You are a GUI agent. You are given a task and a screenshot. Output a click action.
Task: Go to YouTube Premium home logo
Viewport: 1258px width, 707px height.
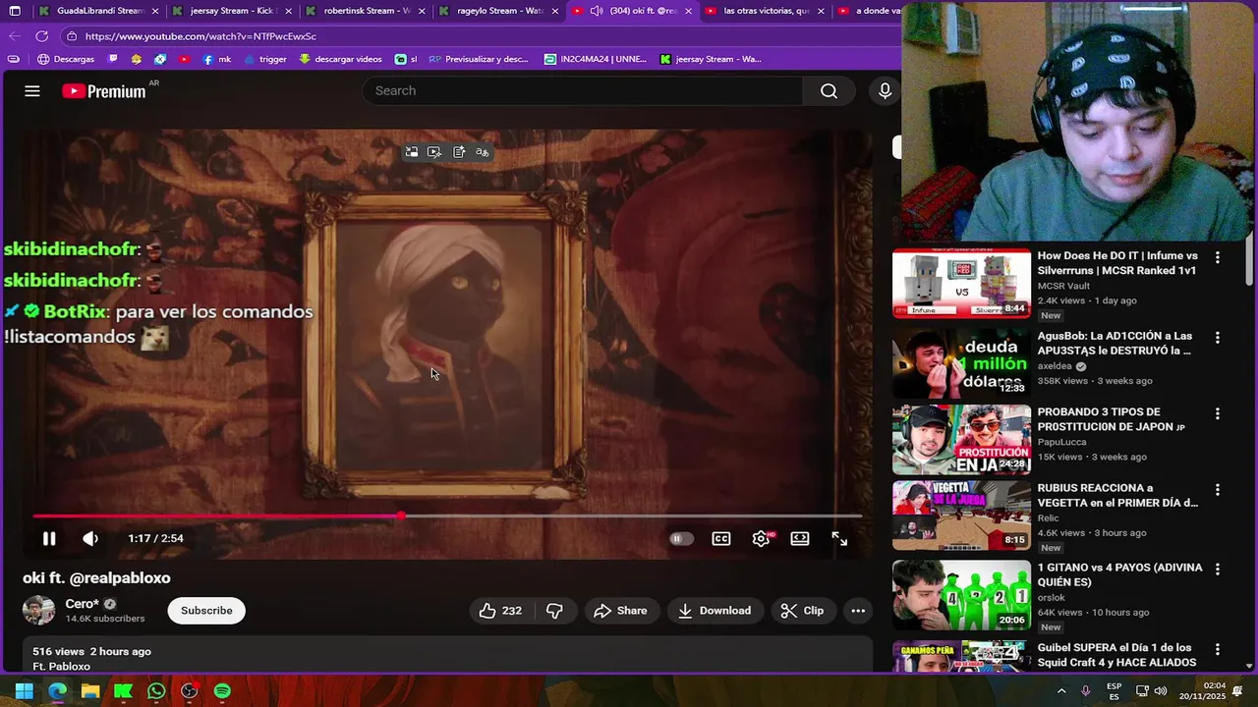click(x=103, y=90)
